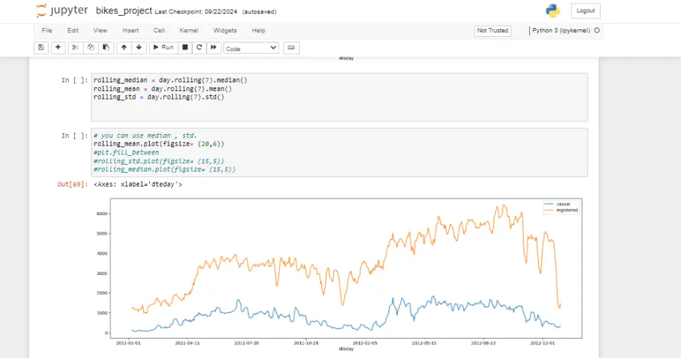Click the '# you can use median , std.' comment
This screenshot has height=358, width=681.
[x=145, y=135]
